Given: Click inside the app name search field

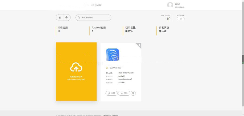Looking at the screenshot, I should tap(95, 18).
